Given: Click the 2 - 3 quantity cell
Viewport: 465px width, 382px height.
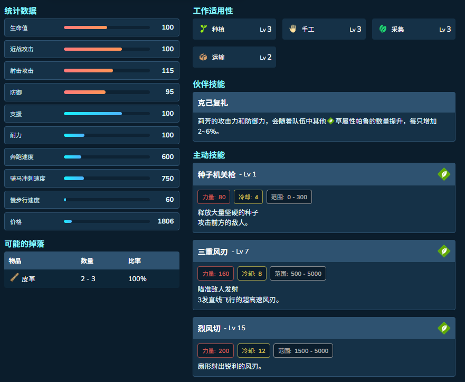Looking at the screenshot, I should pyautogui.click(x=88, y=279).
